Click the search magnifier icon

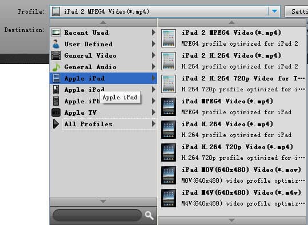149,215
